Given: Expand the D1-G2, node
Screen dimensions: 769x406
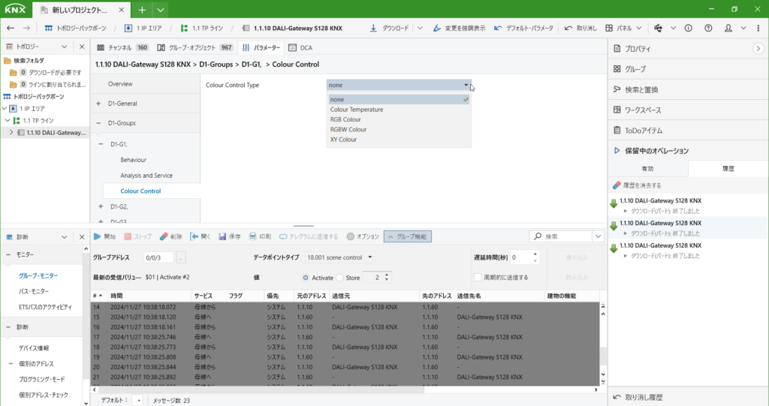Looking at the screenshot, I should [101, 206].
